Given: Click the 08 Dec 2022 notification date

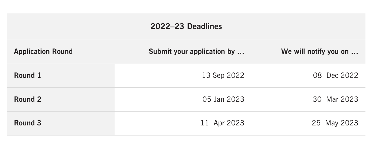Looking at the screenshot, I should [335, 76].
